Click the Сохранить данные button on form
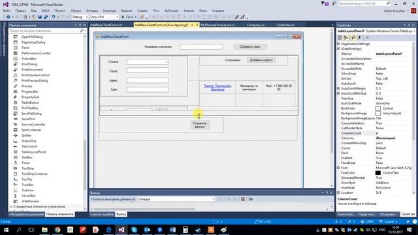This screenshot has height=235, width=418. pyautogui.click(x=200, y=125)
